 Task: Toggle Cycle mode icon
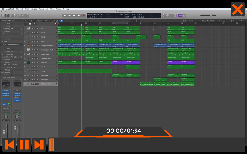pos(164,15)
